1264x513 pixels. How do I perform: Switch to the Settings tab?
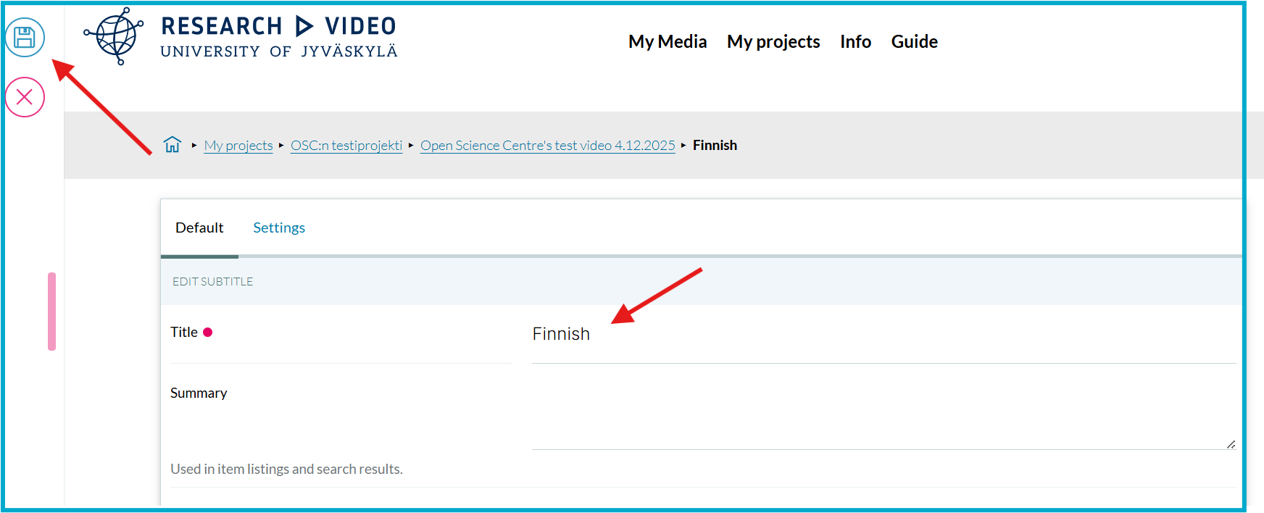click(279, 228)
